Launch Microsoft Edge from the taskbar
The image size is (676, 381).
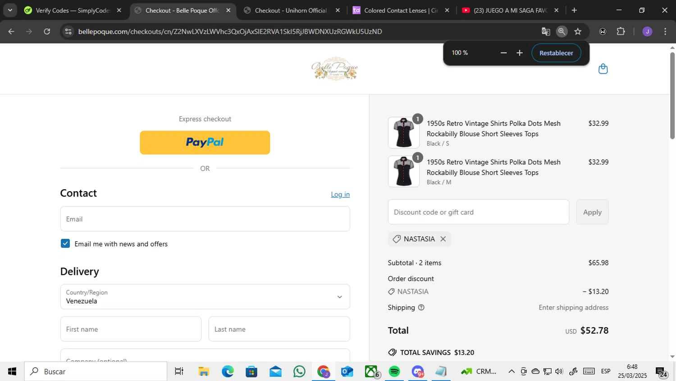point(228,372)
